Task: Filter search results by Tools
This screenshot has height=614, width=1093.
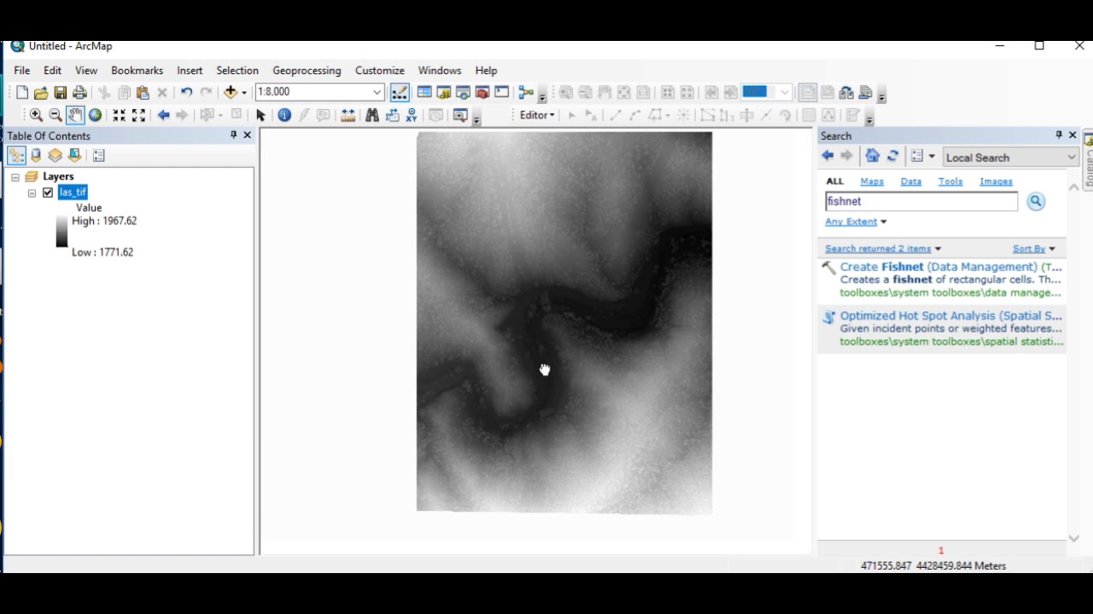Action: 950,182
